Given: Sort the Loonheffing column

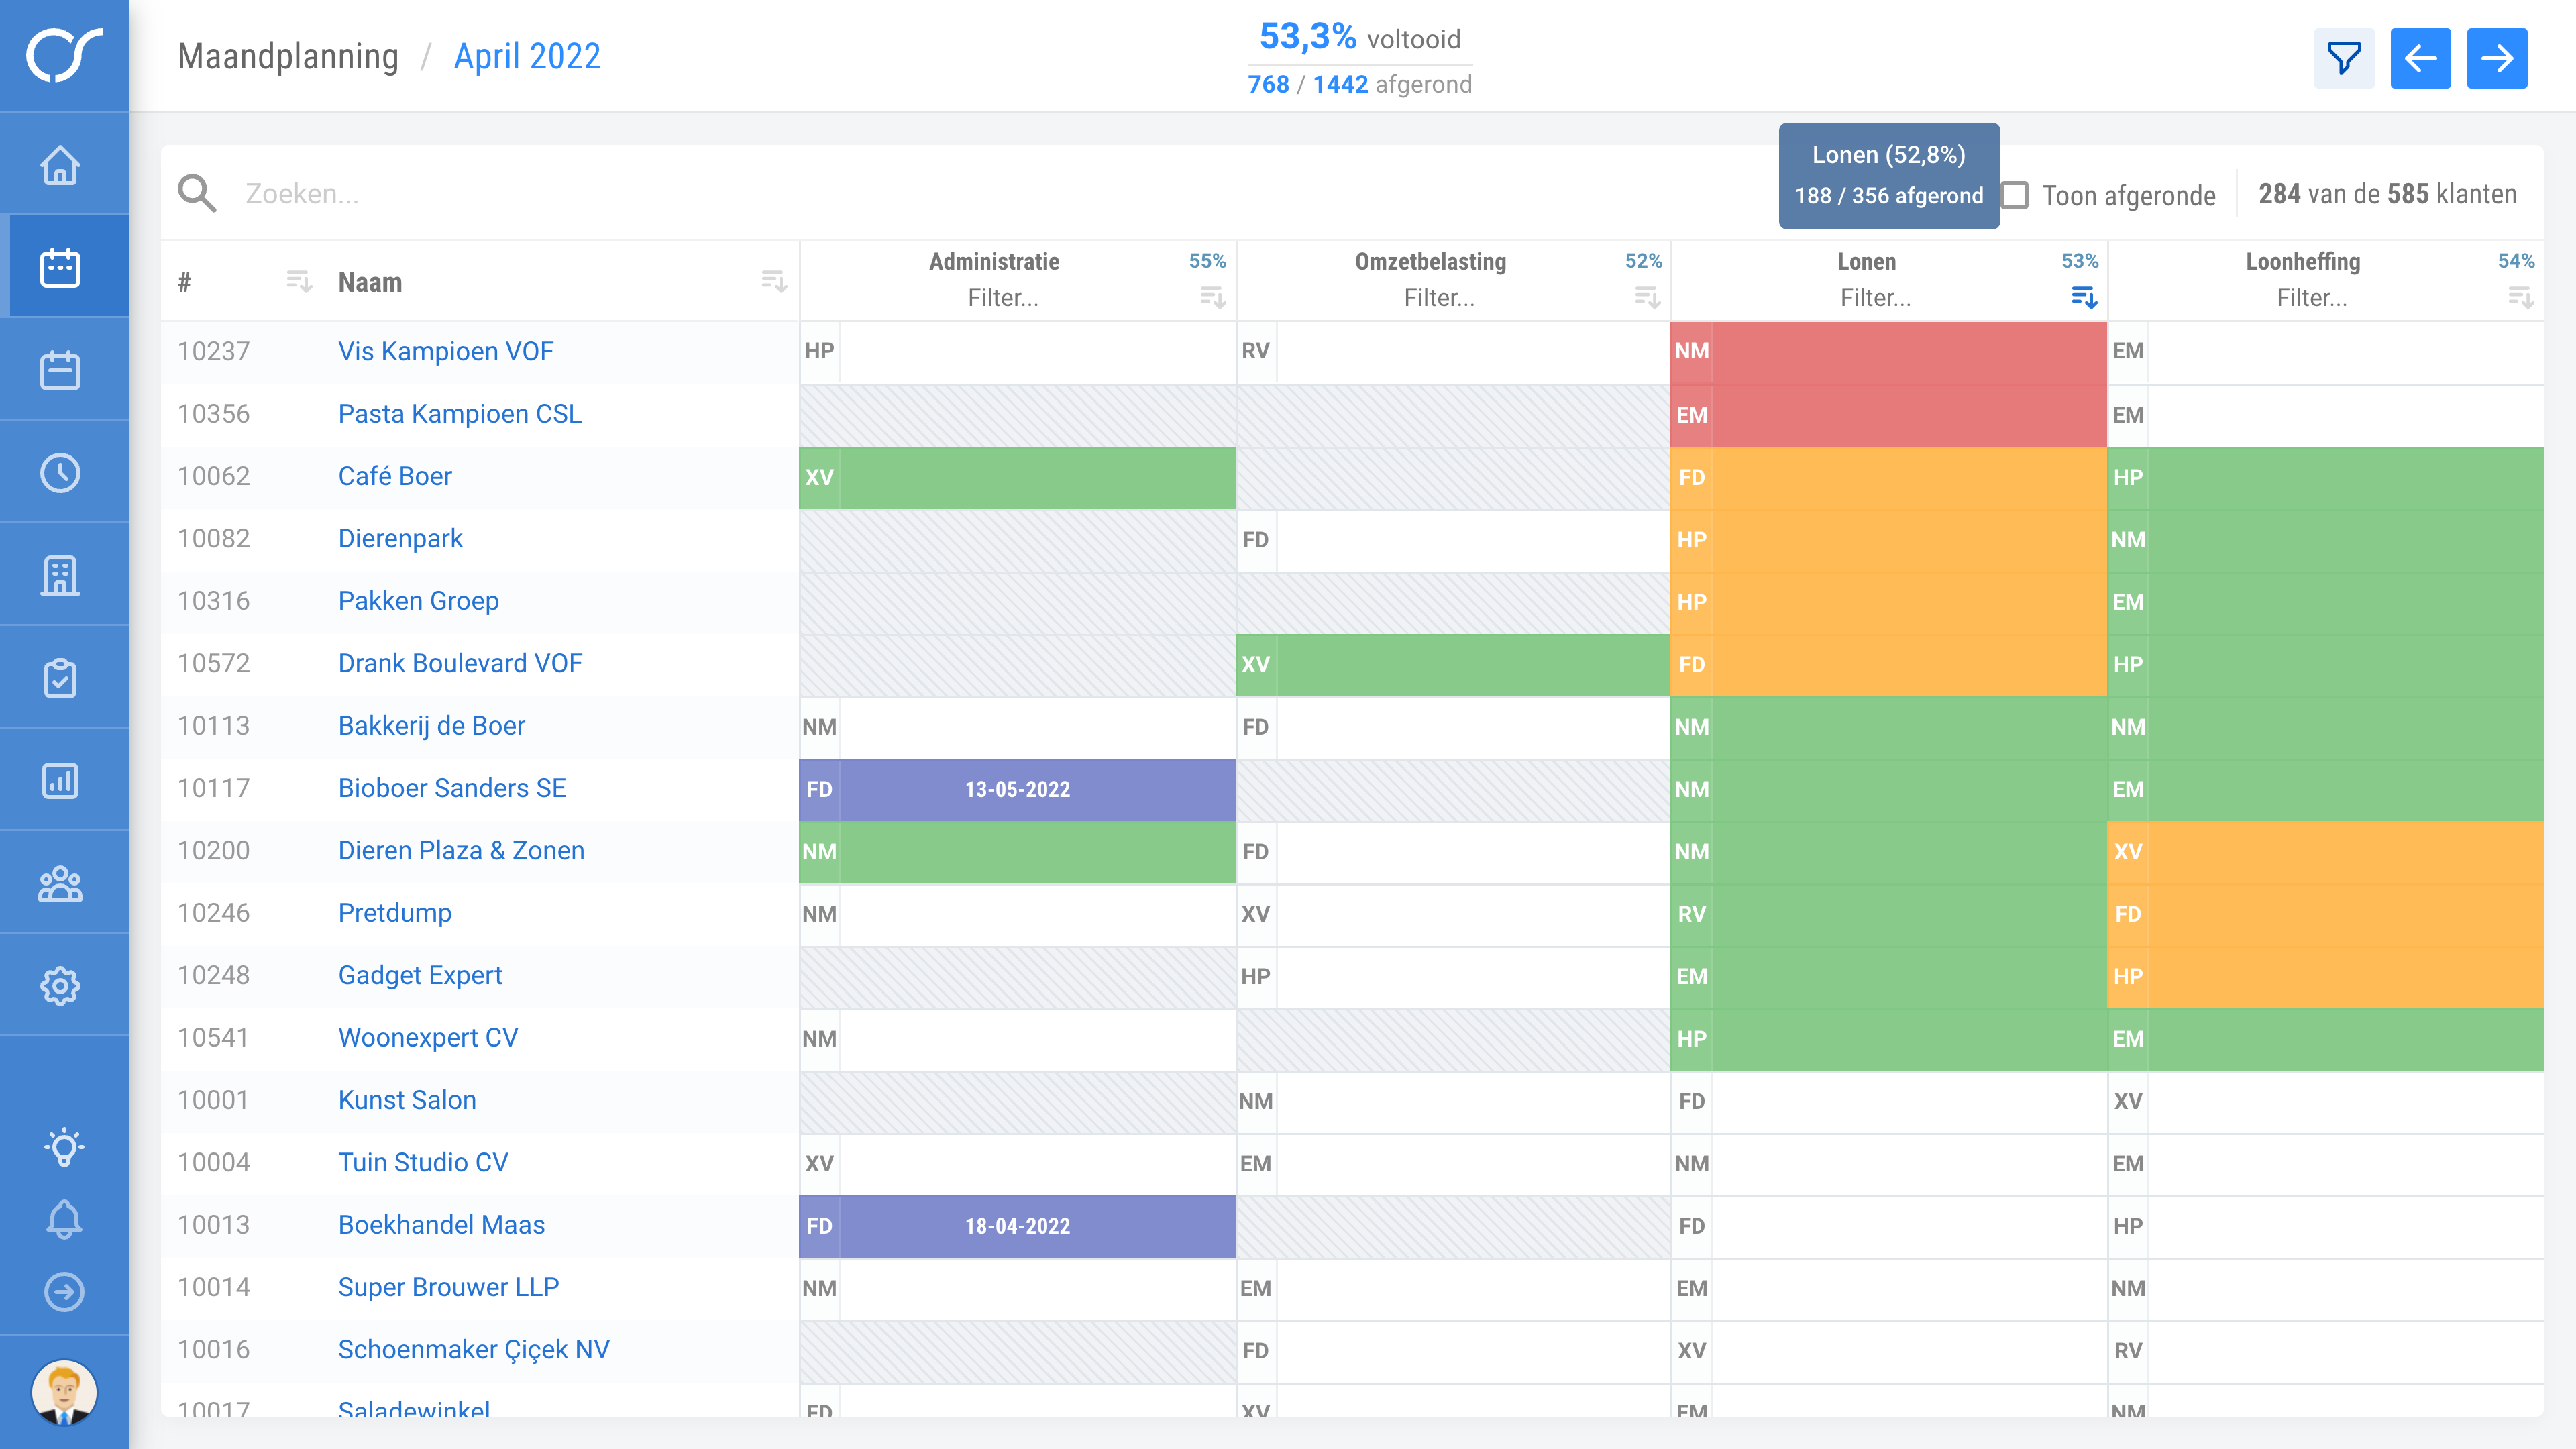Looking at the screenshot, I should point(2520,297).
